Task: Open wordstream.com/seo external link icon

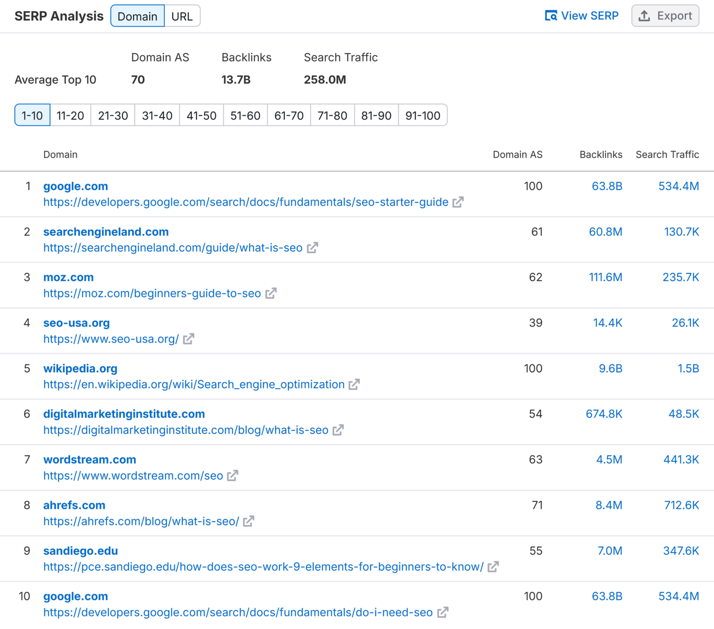Action: (232, 475)
